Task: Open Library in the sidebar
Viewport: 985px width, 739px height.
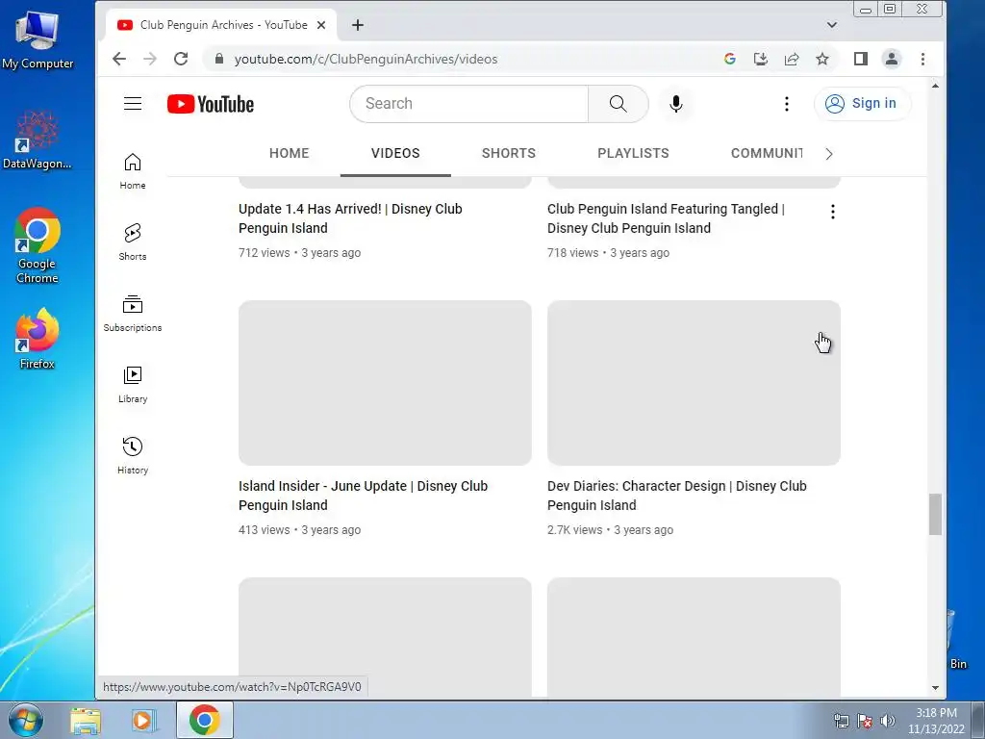Action: point(133,385)
